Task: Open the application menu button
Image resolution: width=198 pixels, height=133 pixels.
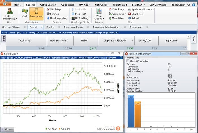Action: click(6, 4)
